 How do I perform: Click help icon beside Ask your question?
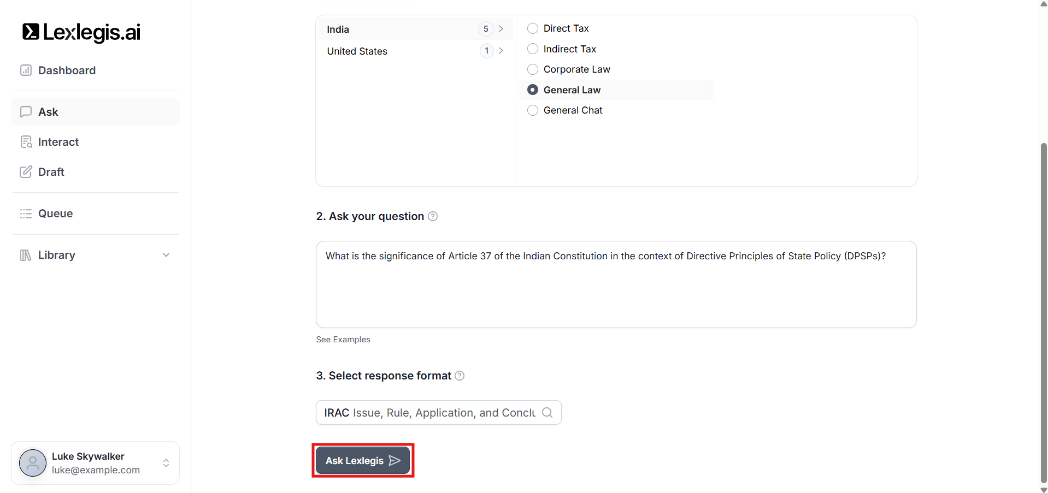(433, 216)
